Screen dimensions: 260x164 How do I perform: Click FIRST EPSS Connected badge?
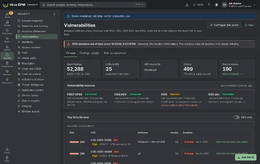tap(91, 94)
